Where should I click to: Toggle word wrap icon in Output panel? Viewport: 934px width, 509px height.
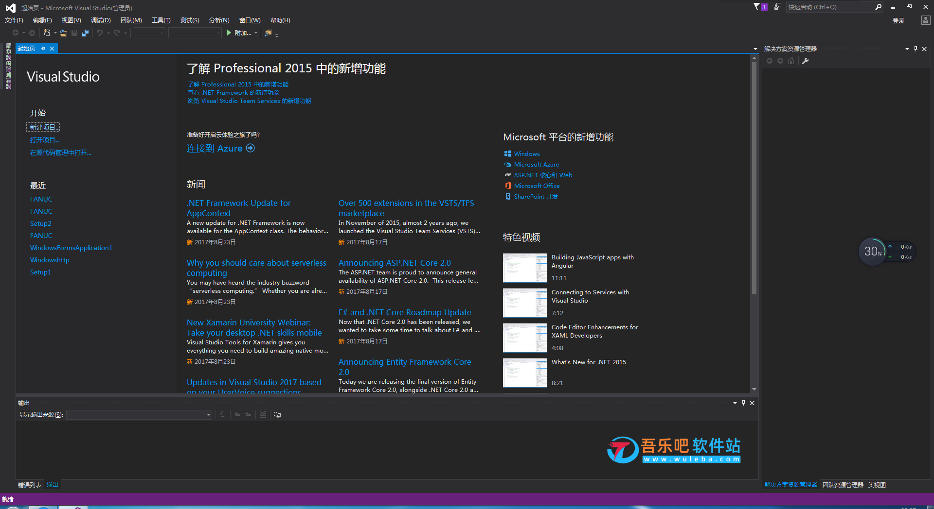[277, 415]
